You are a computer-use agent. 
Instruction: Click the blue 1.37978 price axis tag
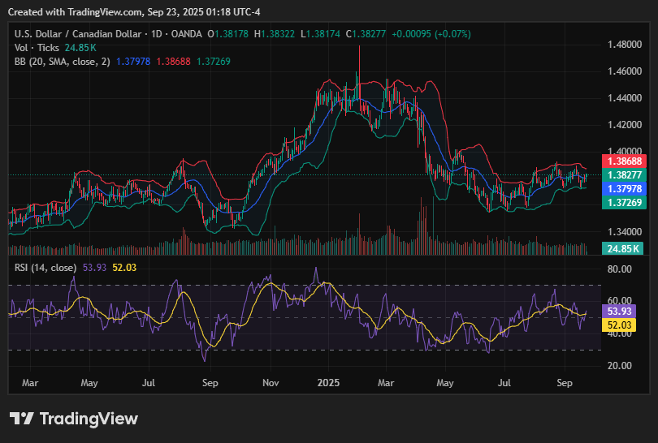tap(624, 188)
